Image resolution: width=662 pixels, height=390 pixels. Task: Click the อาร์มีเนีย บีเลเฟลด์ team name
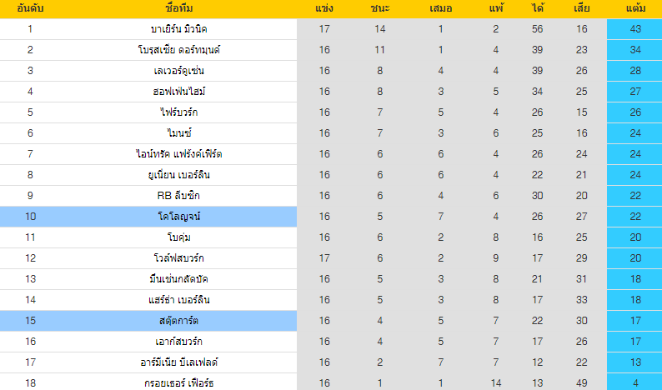(179, 362)
